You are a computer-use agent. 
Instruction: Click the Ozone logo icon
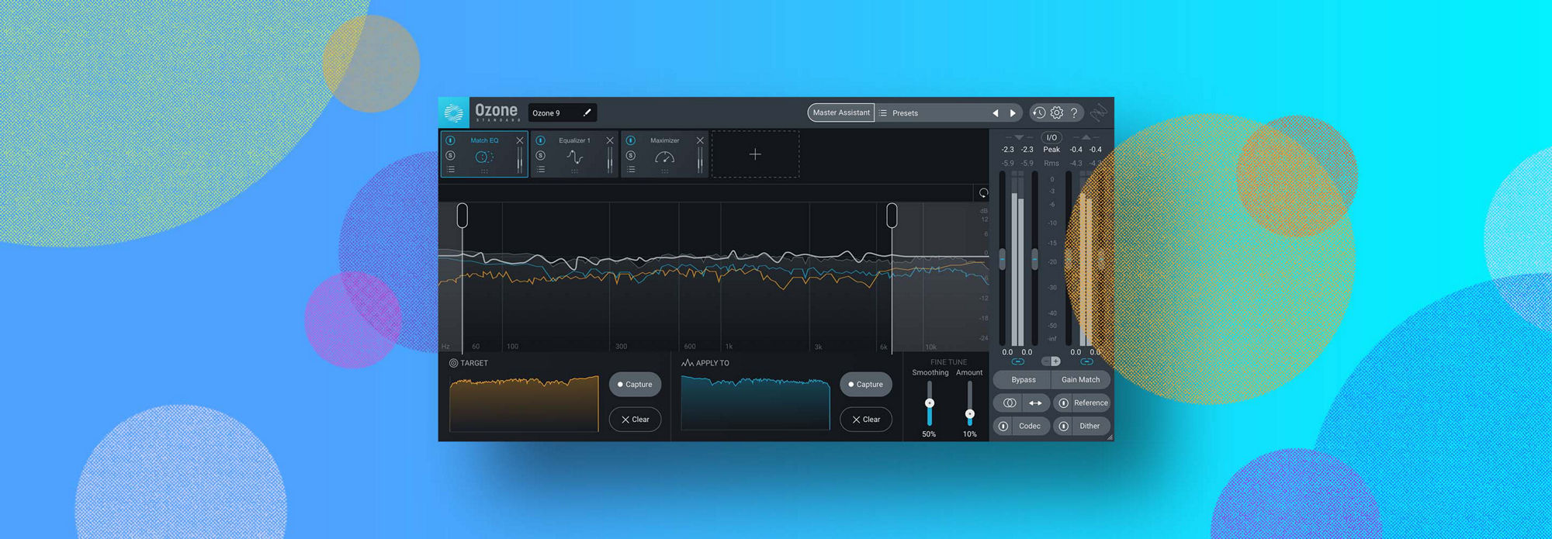pyautogui.click(x=454, y=113)
